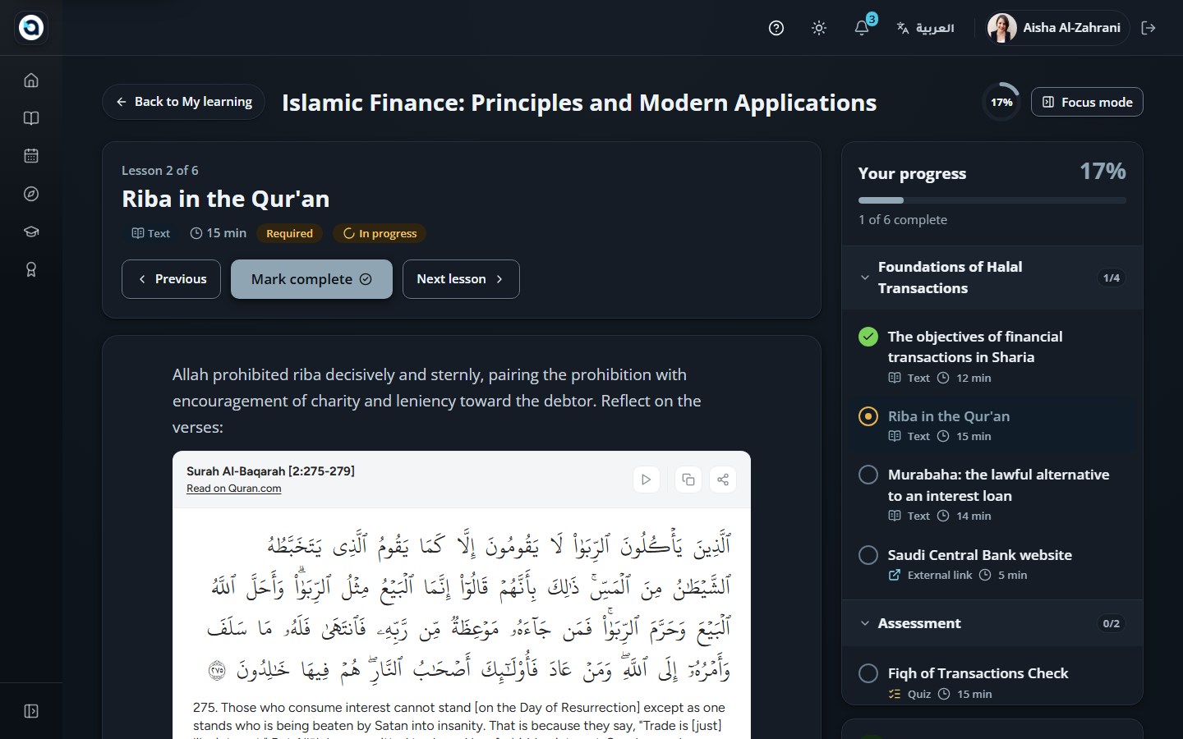Click the Your progress bar
Image resolution: width=1183 pixels, height=739 pixels.
point(992,200)
